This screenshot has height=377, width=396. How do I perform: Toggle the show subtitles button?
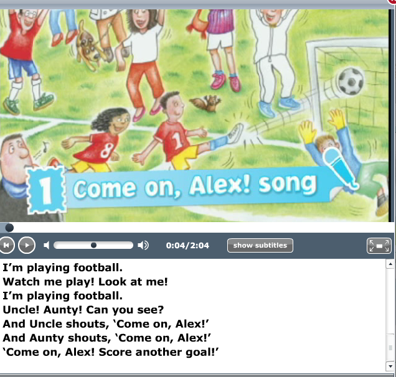(260, 245)
